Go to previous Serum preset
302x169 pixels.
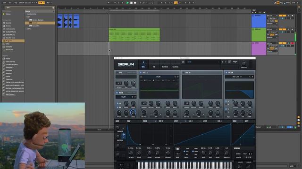[222, 62]
